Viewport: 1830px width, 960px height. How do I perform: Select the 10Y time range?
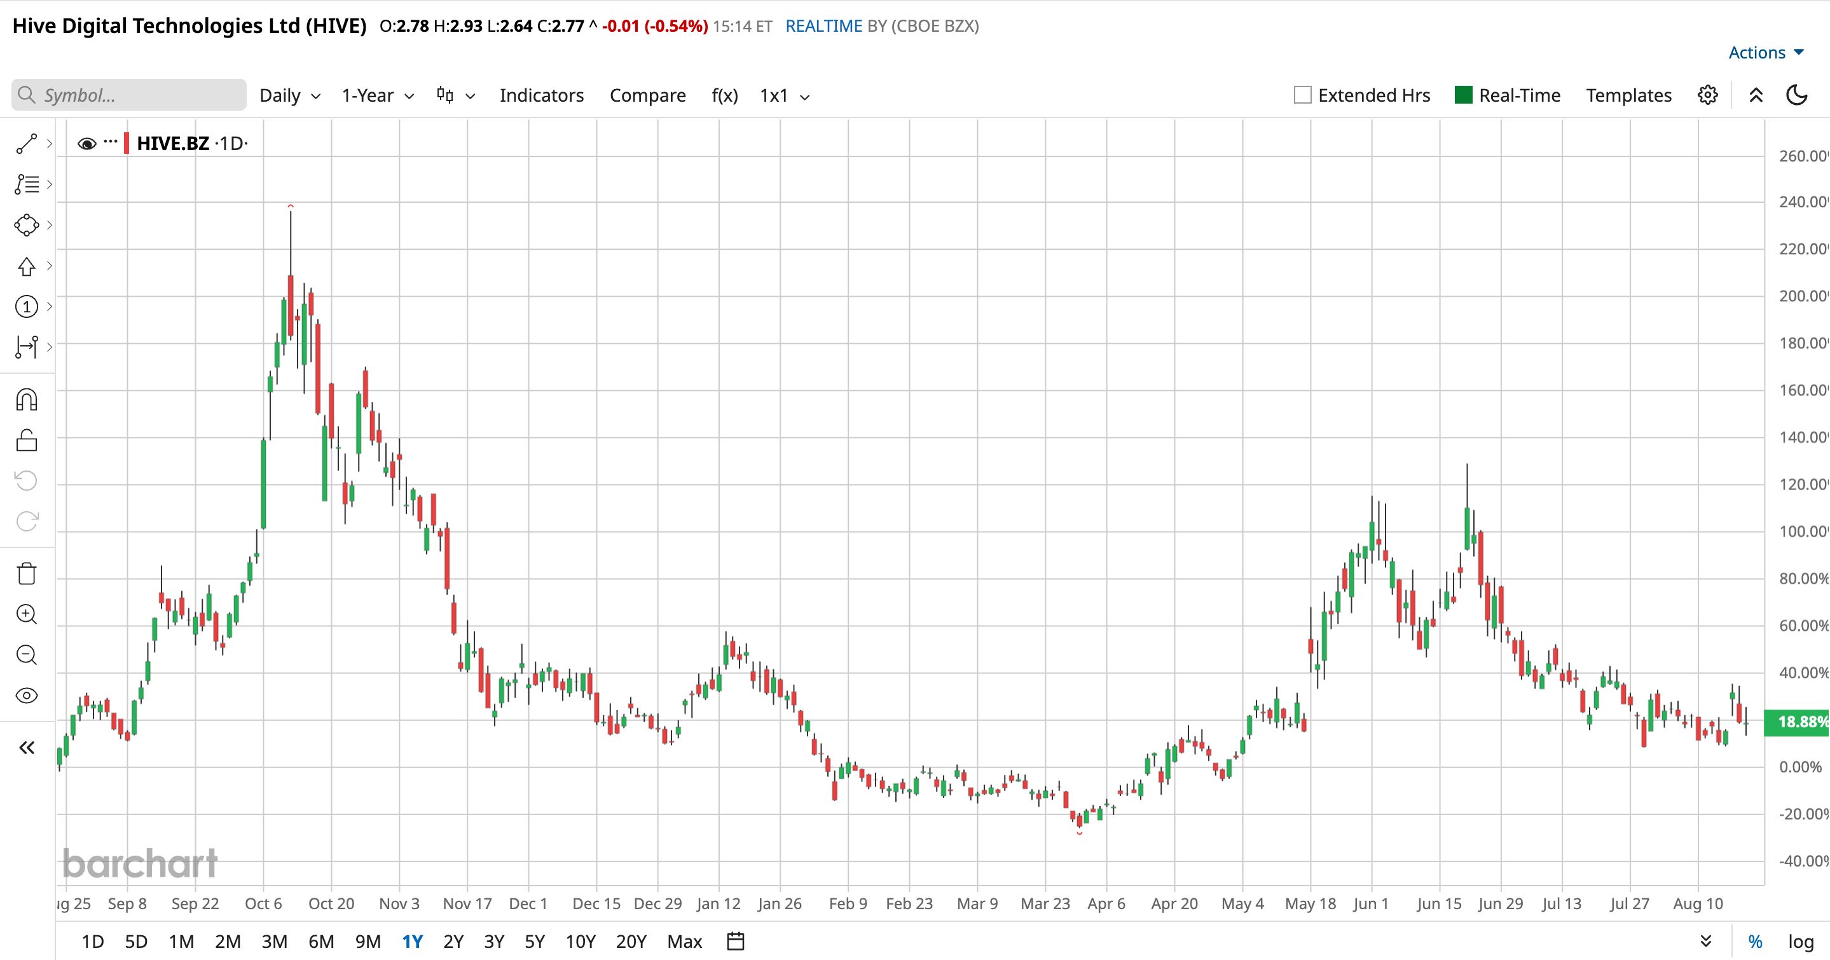click(x=581, y=942)
